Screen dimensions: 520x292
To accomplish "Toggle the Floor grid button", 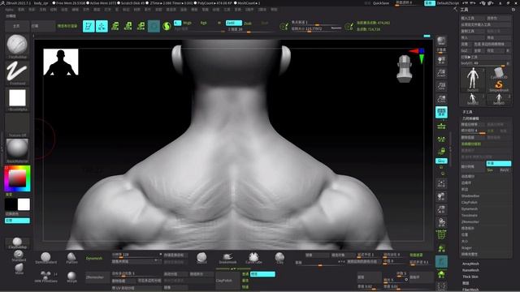I will tap(441, 126).
